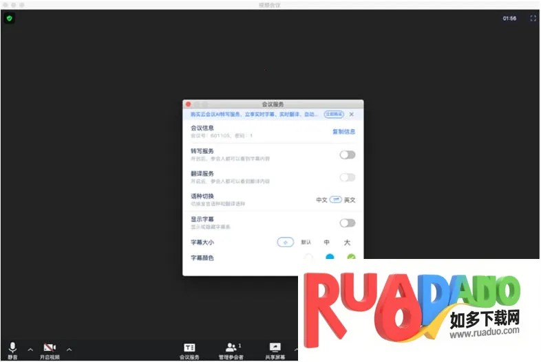Click the microphone mute icon
This screenshot has height=362, width=541.
point(12,348)
